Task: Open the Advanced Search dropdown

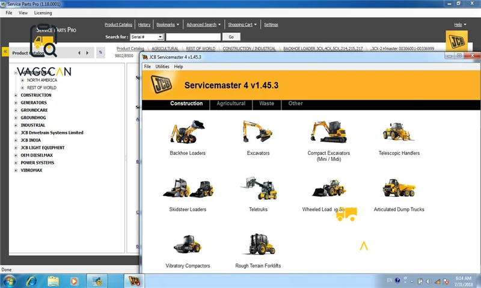Action: click(203, 25)
